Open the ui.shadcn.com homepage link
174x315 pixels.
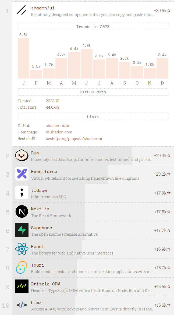(59, 132)
